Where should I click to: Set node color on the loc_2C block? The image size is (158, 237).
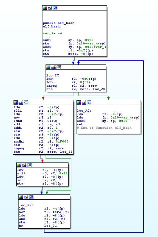tap(48, 67)
